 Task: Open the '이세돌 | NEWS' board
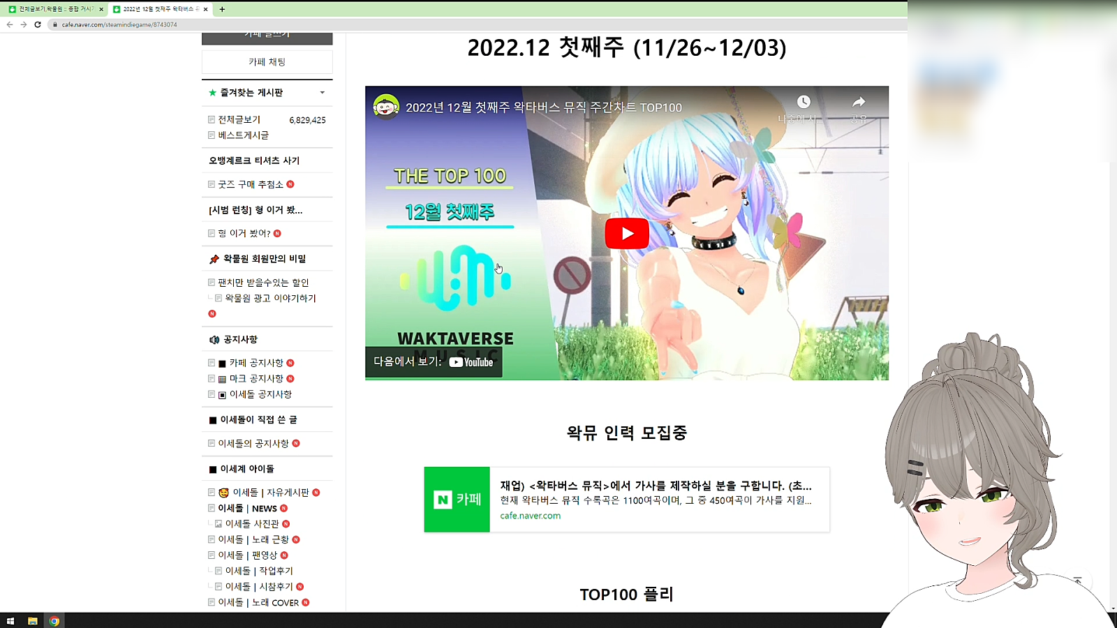pos(248,509)
